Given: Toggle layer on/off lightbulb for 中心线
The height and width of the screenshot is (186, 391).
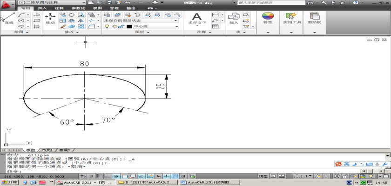Looking at the screenshot, I should [x=107, y=27].
